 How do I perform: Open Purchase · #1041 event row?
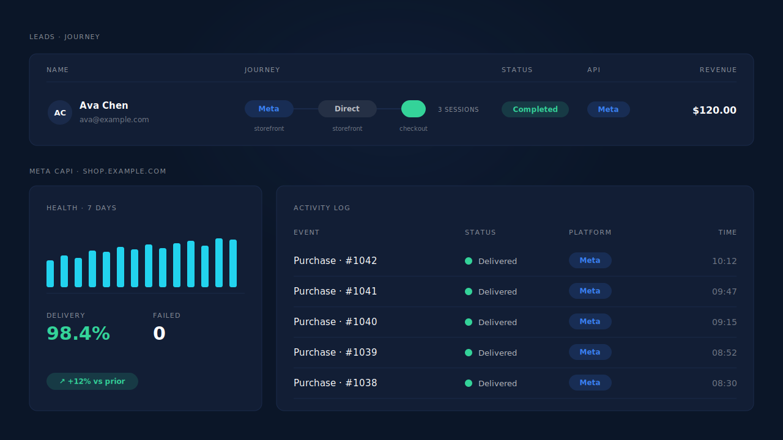pos(515,291)
